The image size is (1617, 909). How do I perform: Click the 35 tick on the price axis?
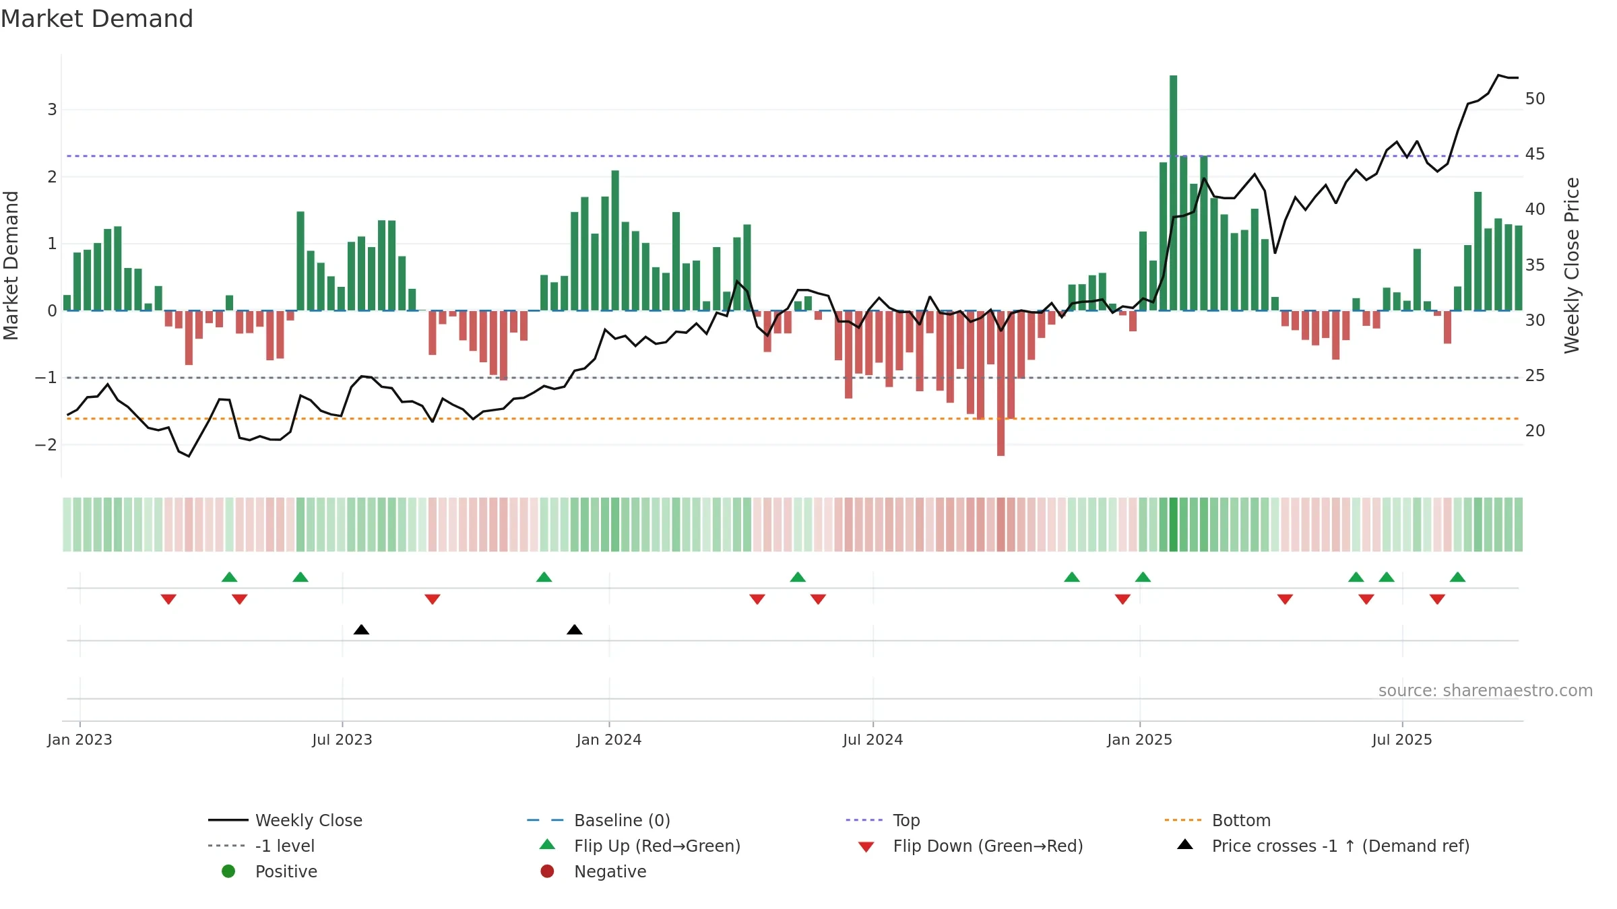[1535, 265]
